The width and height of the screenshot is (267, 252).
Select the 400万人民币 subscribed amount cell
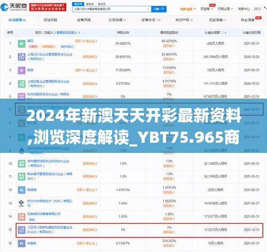point(216,44)
